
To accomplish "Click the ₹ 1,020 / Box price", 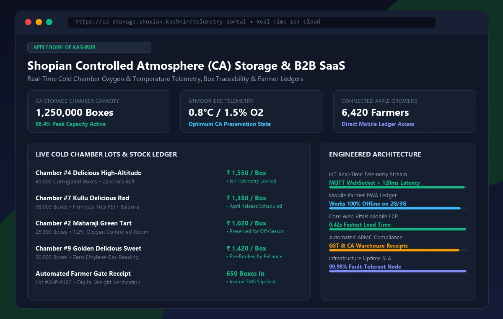I will point(246,223).
